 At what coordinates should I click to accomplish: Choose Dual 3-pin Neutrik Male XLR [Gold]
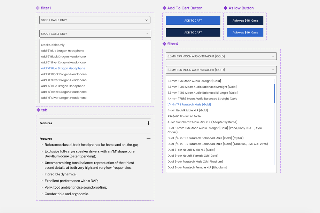click(x=191, y=150)
